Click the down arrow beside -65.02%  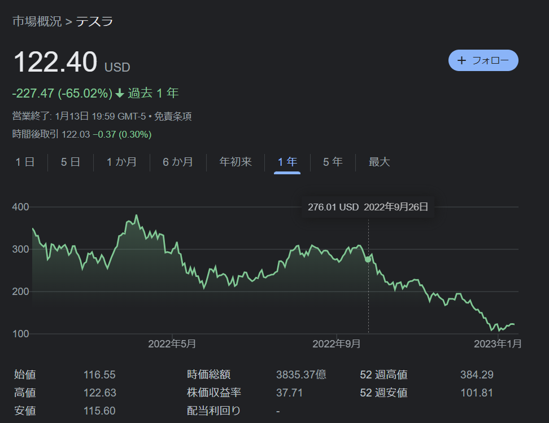120,93
